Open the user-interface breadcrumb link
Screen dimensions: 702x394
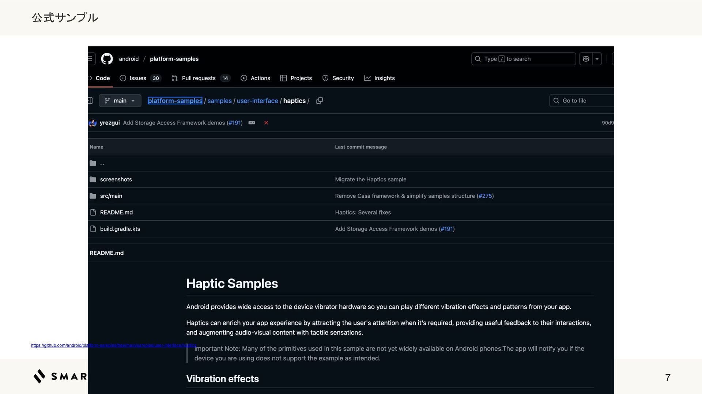[257, 101]
